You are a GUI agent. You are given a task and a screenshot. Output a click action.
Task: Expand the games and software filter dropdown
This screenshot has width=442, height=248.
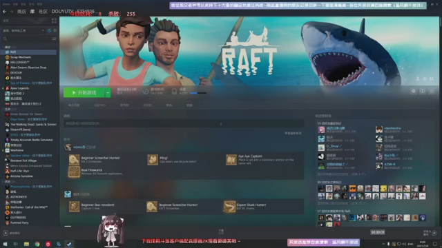[23, 30]
